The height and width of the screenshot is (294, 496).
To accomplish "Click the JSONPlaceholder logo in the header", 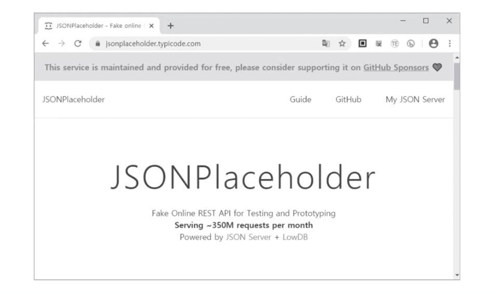I will tap(73, 100).
